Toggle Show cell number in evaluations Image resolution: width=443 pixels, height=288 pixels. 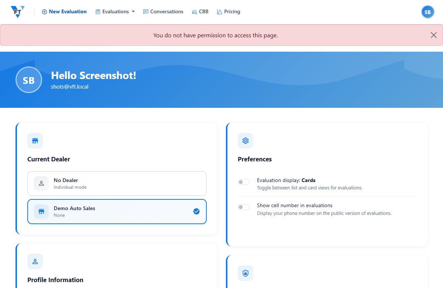tap(244, 207)
